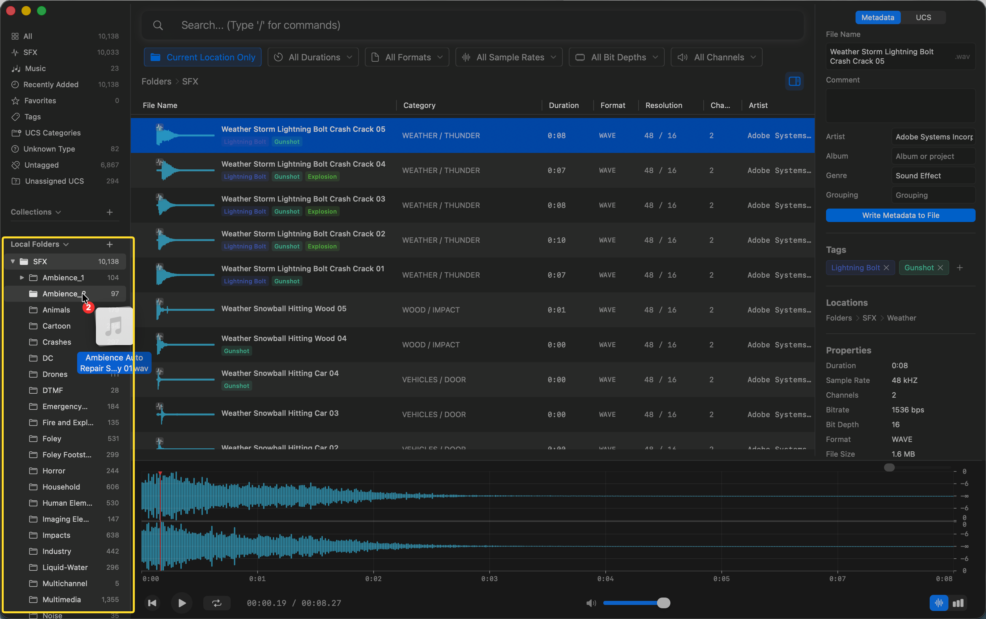986x619 pixels.
Task: Remove the Lightning Bolt tag
Action: tap(886, 268)
